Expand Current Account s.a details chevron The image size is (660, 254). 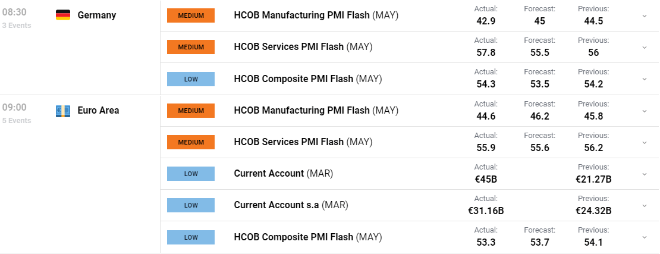coord(644,206)
